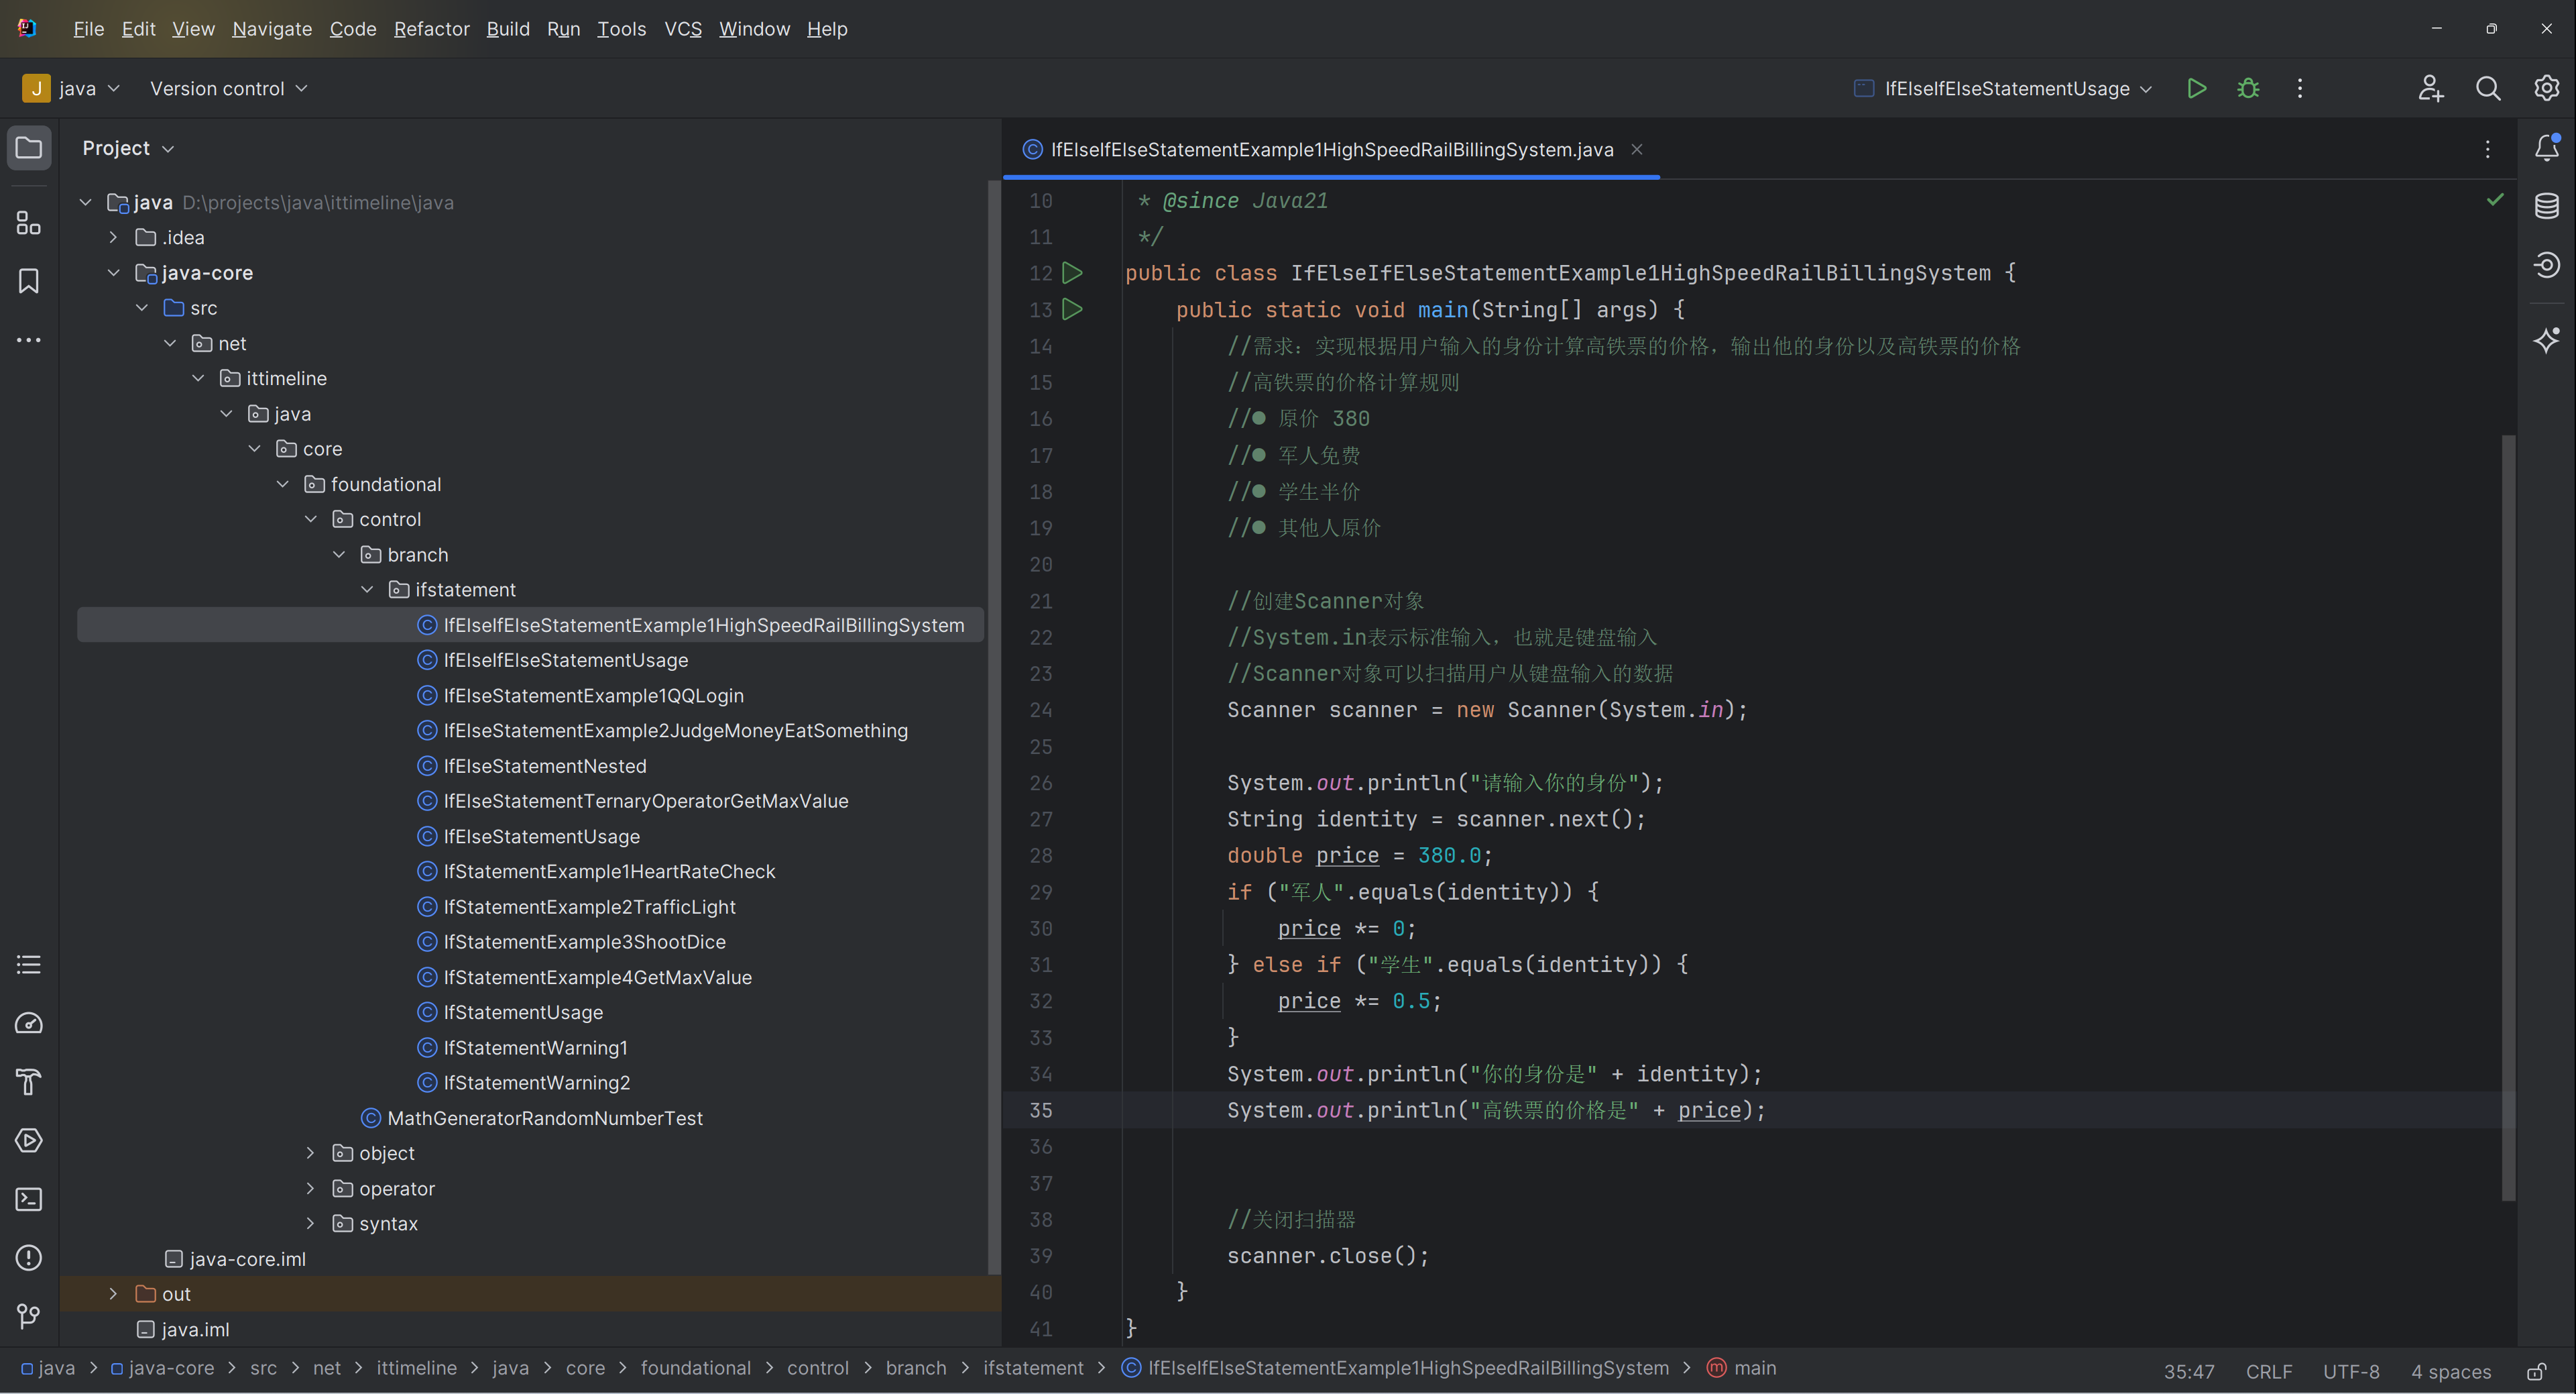The image size is (2576, 1394).
Task: Open the Bookmarks tool window
Action: pyautogui.click(x=29, y=281)
